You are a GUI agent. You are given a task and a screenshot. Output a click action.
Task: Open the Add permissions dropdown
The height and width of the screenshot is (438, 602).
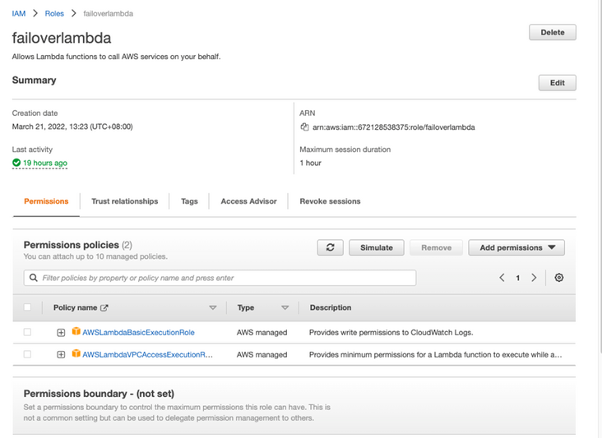click(x=516, y=248)
